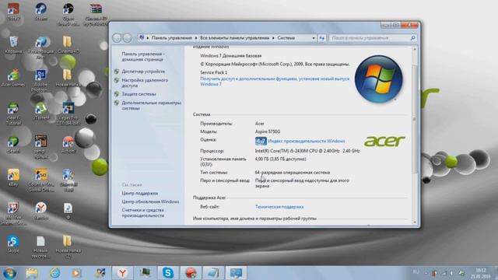Launch Adobe Photoshop shortcut

(x=41, y=80)
